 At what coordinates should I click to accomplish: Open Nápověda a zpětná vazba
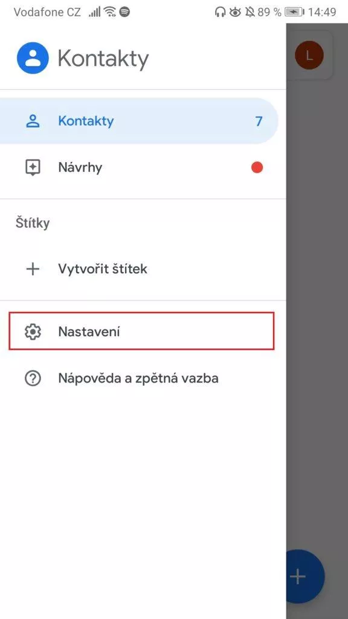[143, 378]
